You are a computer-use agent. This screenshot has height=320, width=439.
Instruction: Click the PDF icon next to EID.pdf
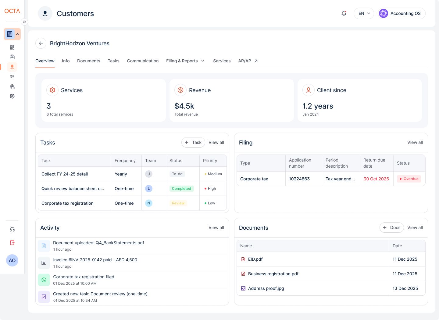click(243, 259)
